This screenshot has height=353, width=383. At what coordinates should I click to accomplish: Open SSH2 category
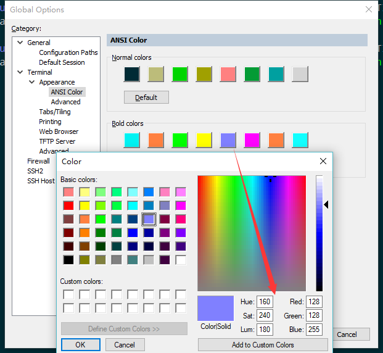point(35,171)
